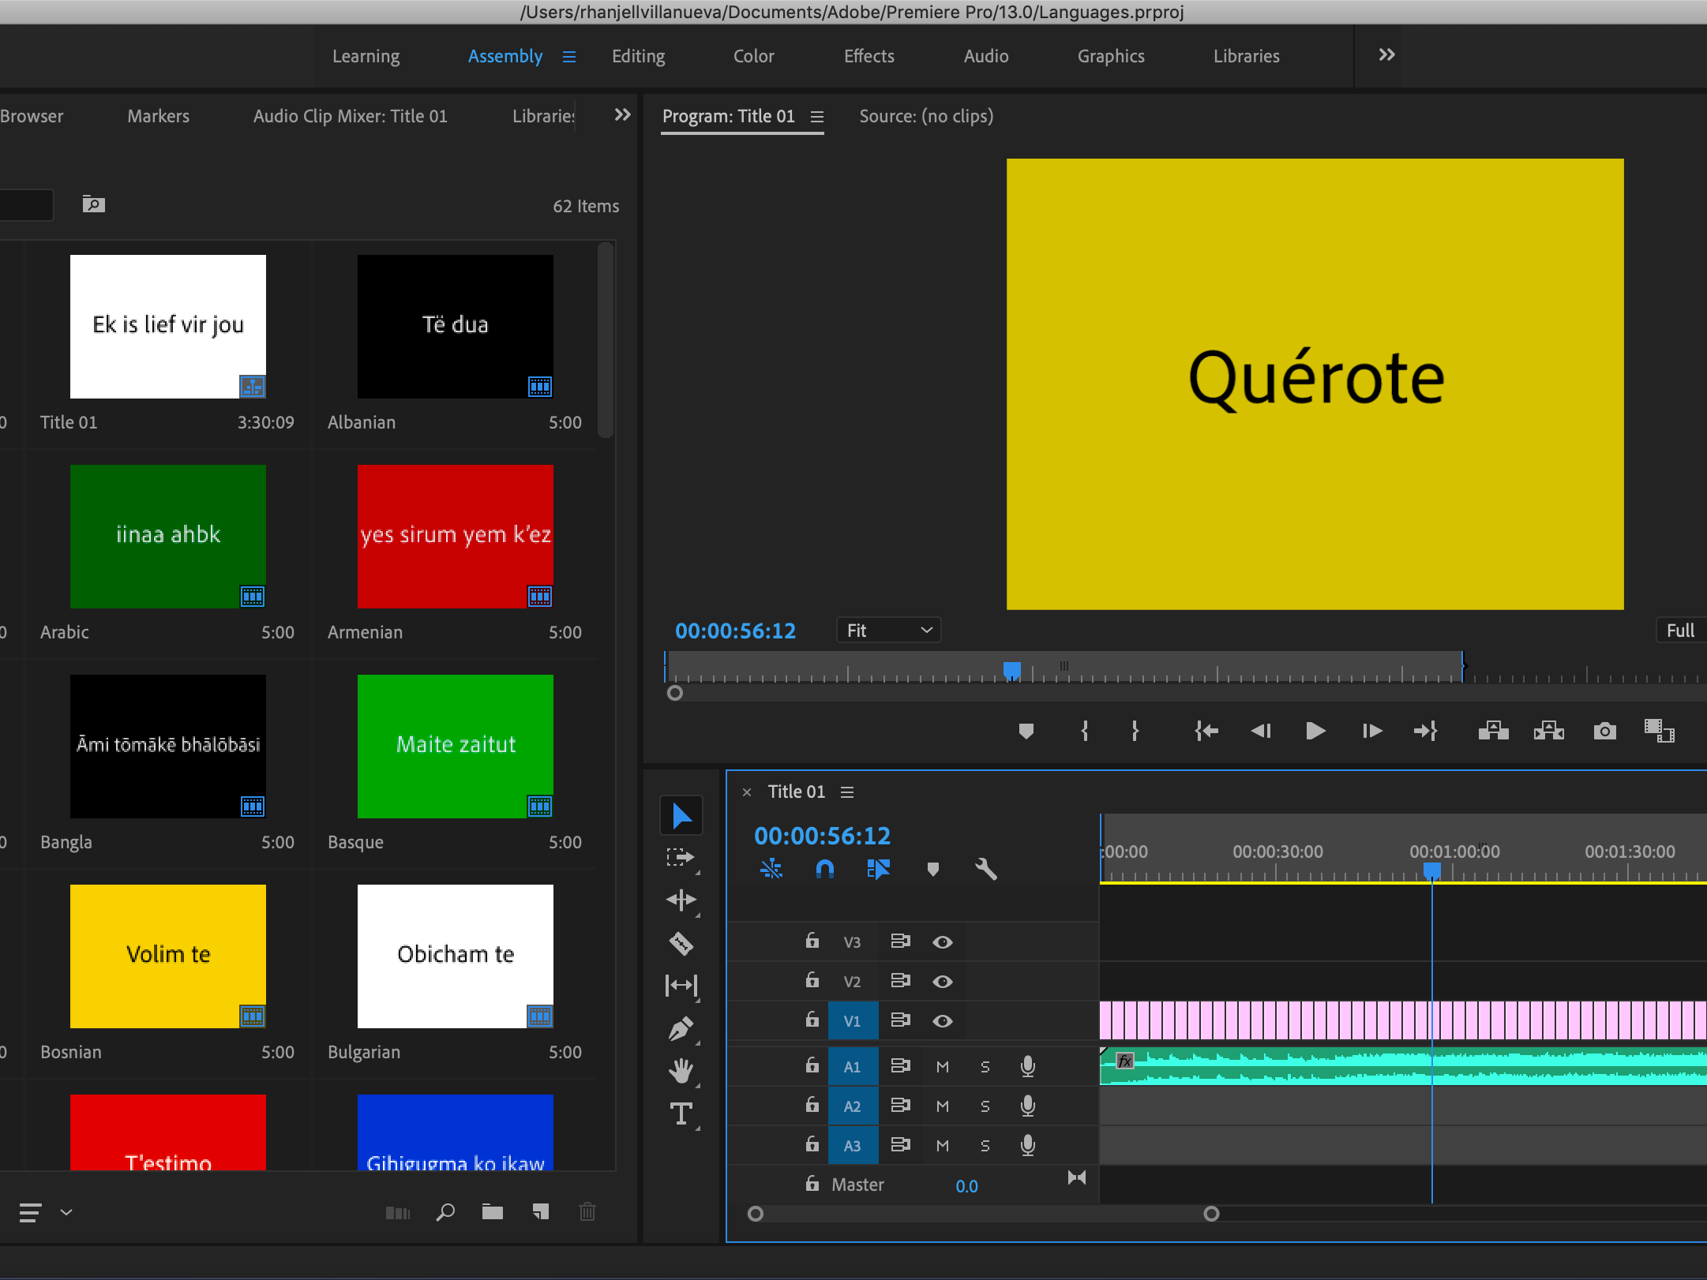Screen dimensions: 1707x1280
Task: Click Go to In point
Action: point(1206,731)
